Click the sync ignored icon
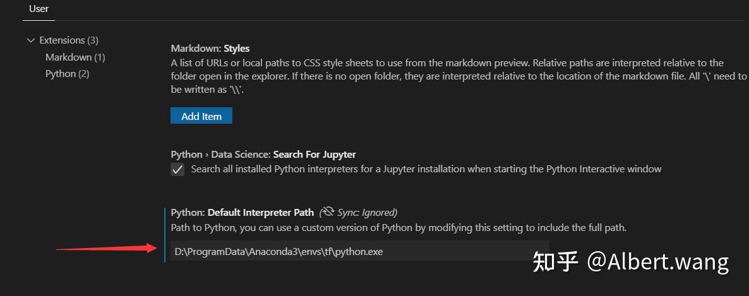 pyautogui.click(x=326, y=212)
